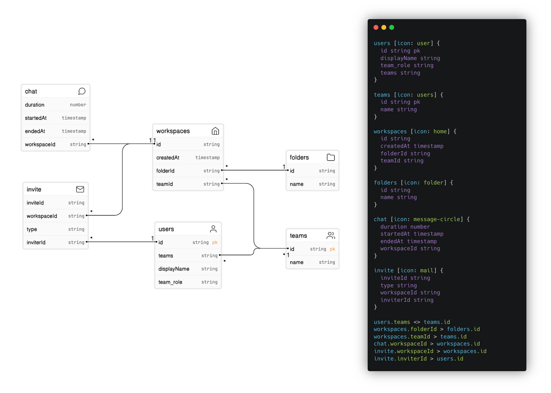Viewport: 551px width, 393px height.
Task: Click relation 'users.teams <> teams.id'
Action: 412,322
